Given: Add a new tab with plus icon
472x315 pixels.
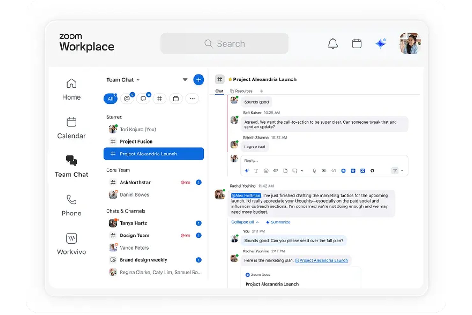Looking at the screenshot, I should coord(262,91).
